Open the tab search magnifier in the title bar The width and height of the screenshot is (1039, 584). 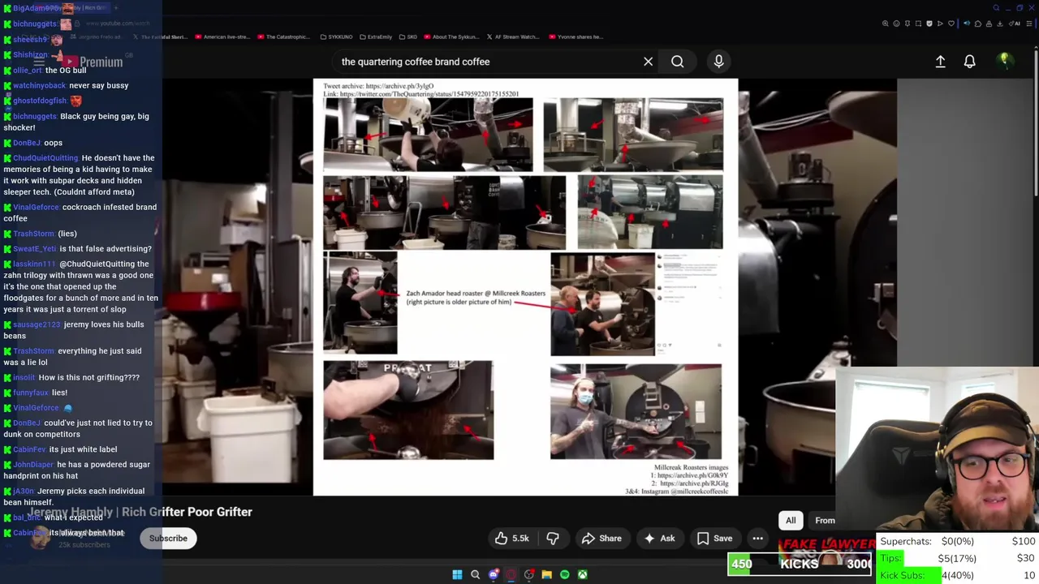pos(996,7)
